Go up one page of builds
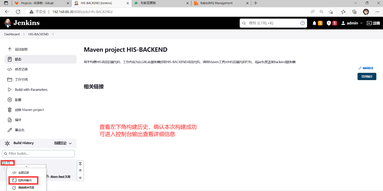383x191 pixels. pyautogui.click(x=80, y=171)
